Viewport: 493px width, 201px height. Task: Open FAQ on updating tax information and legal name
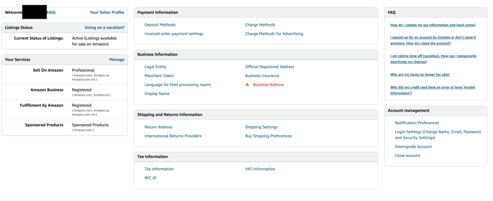pyautogui.click(x=433, y=25)
